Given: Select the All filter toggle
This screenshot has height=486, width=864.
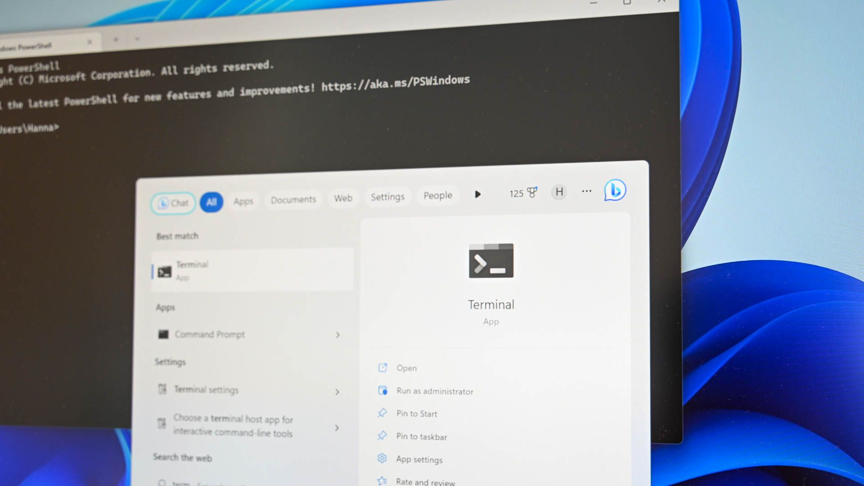Looking at the screenshot, I should pos(211,202).
